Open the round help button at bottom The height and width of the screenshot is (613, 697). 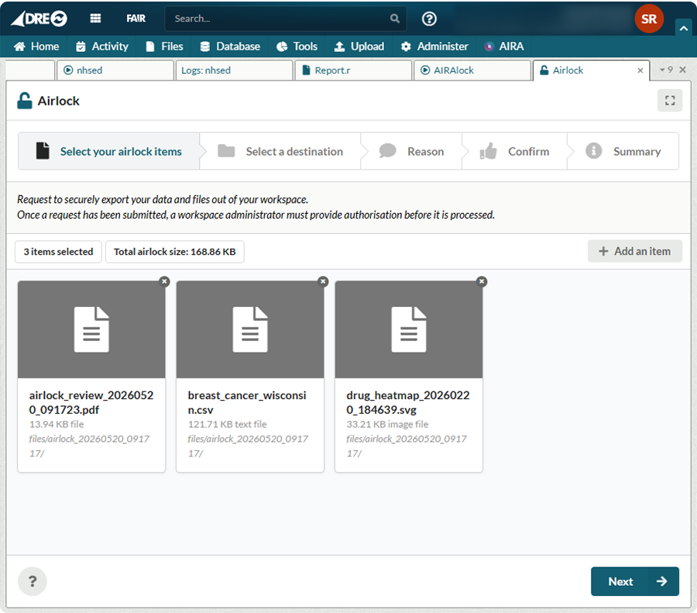(x=33, y=581)
